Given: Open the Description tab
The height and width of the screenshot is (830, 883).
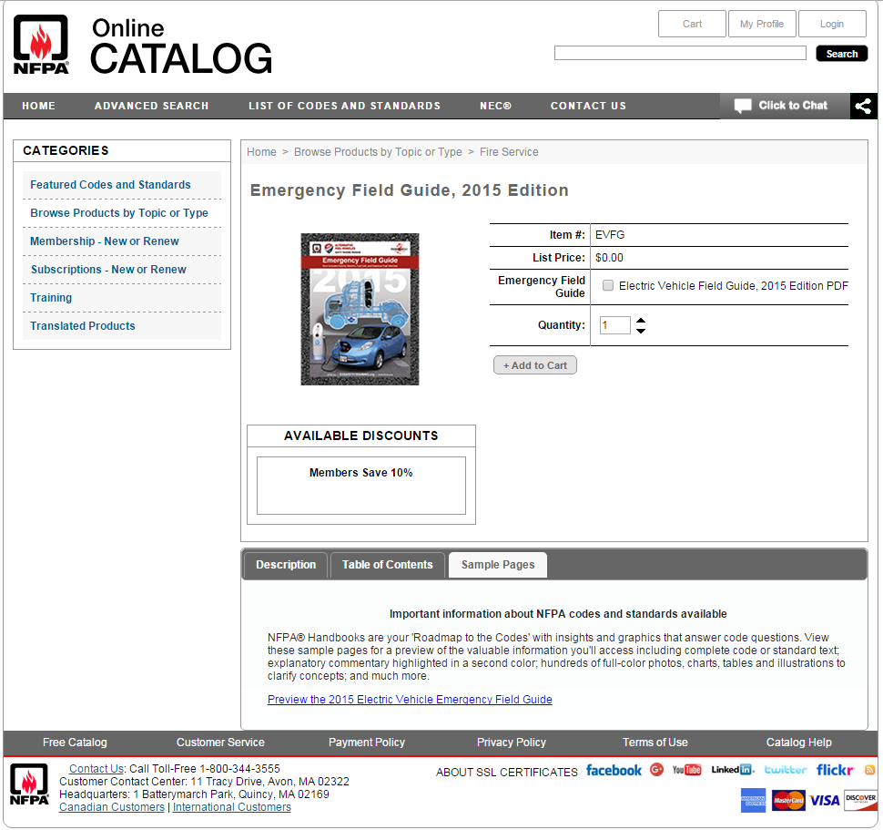Looking at the screenshot, I should coord(286,565).
